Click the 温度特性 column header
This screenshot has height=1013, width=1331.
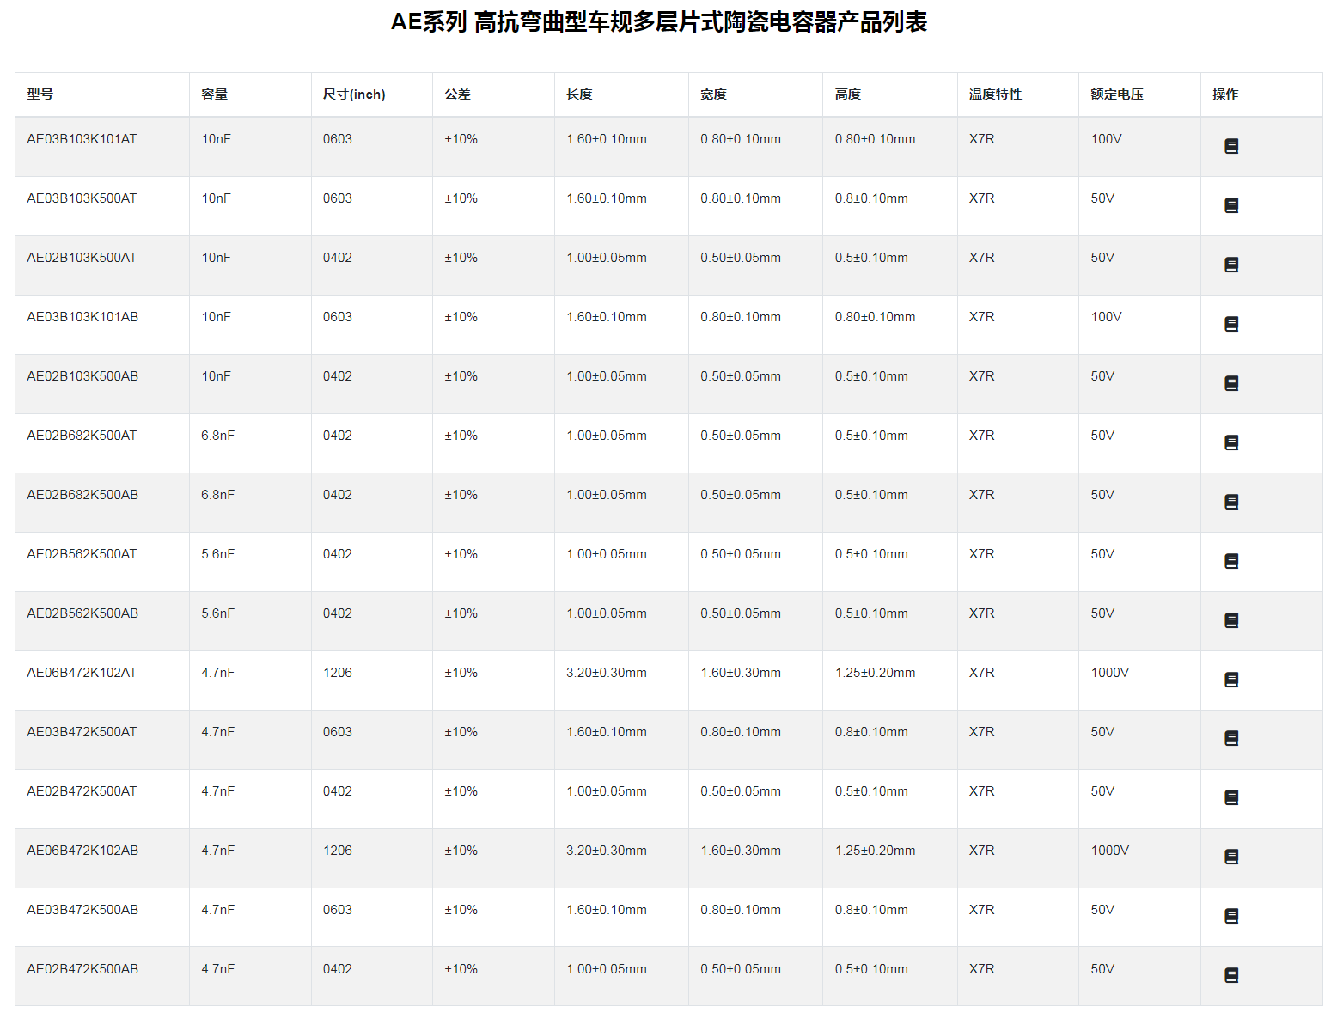pyautogui.click(x=995, y=95)
